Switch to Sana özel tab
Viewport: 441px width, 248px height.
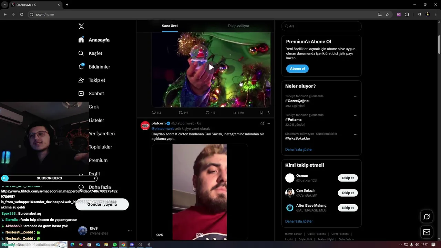tap(170, 26)
